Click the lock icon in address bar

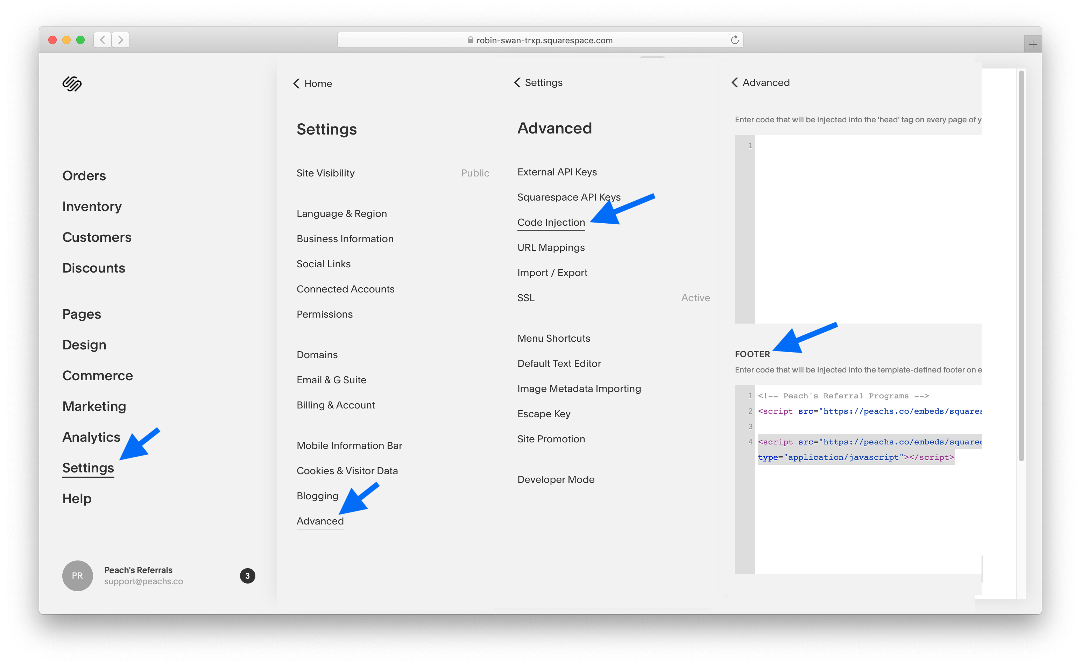[470, 41]
